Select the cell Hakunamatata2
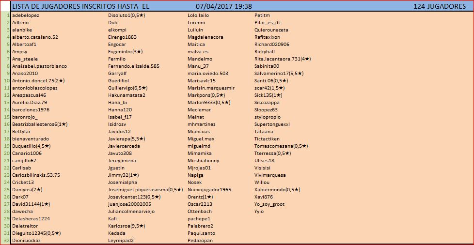 point(126,95)
